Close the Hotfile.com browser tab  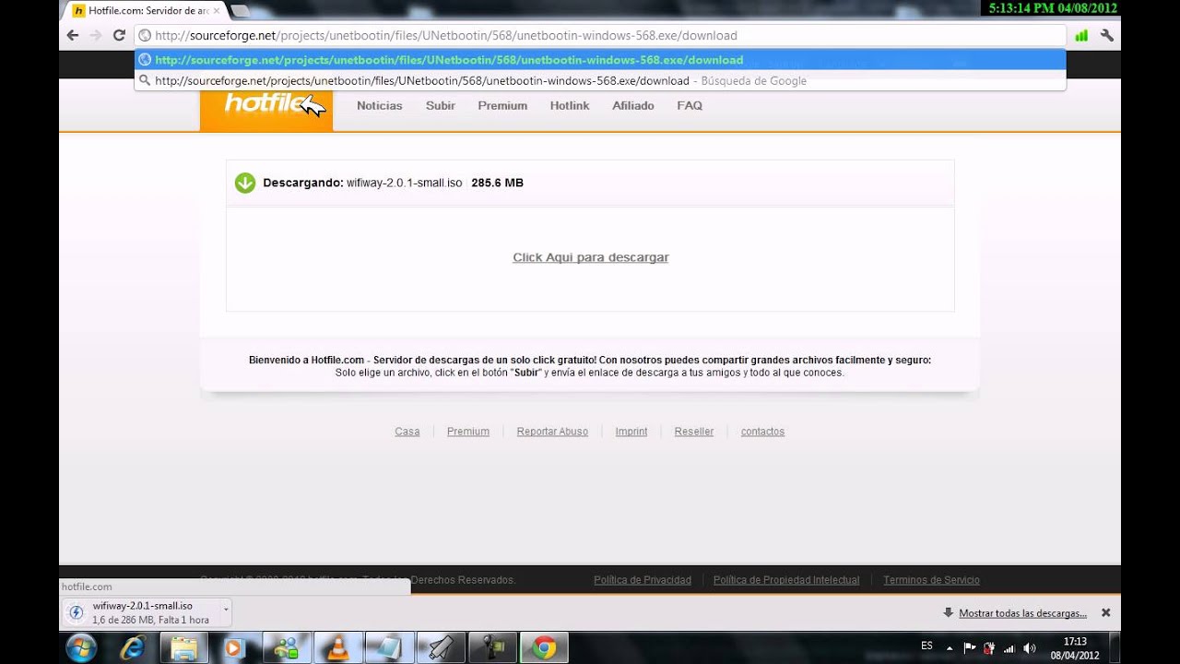tap(217, 11)
